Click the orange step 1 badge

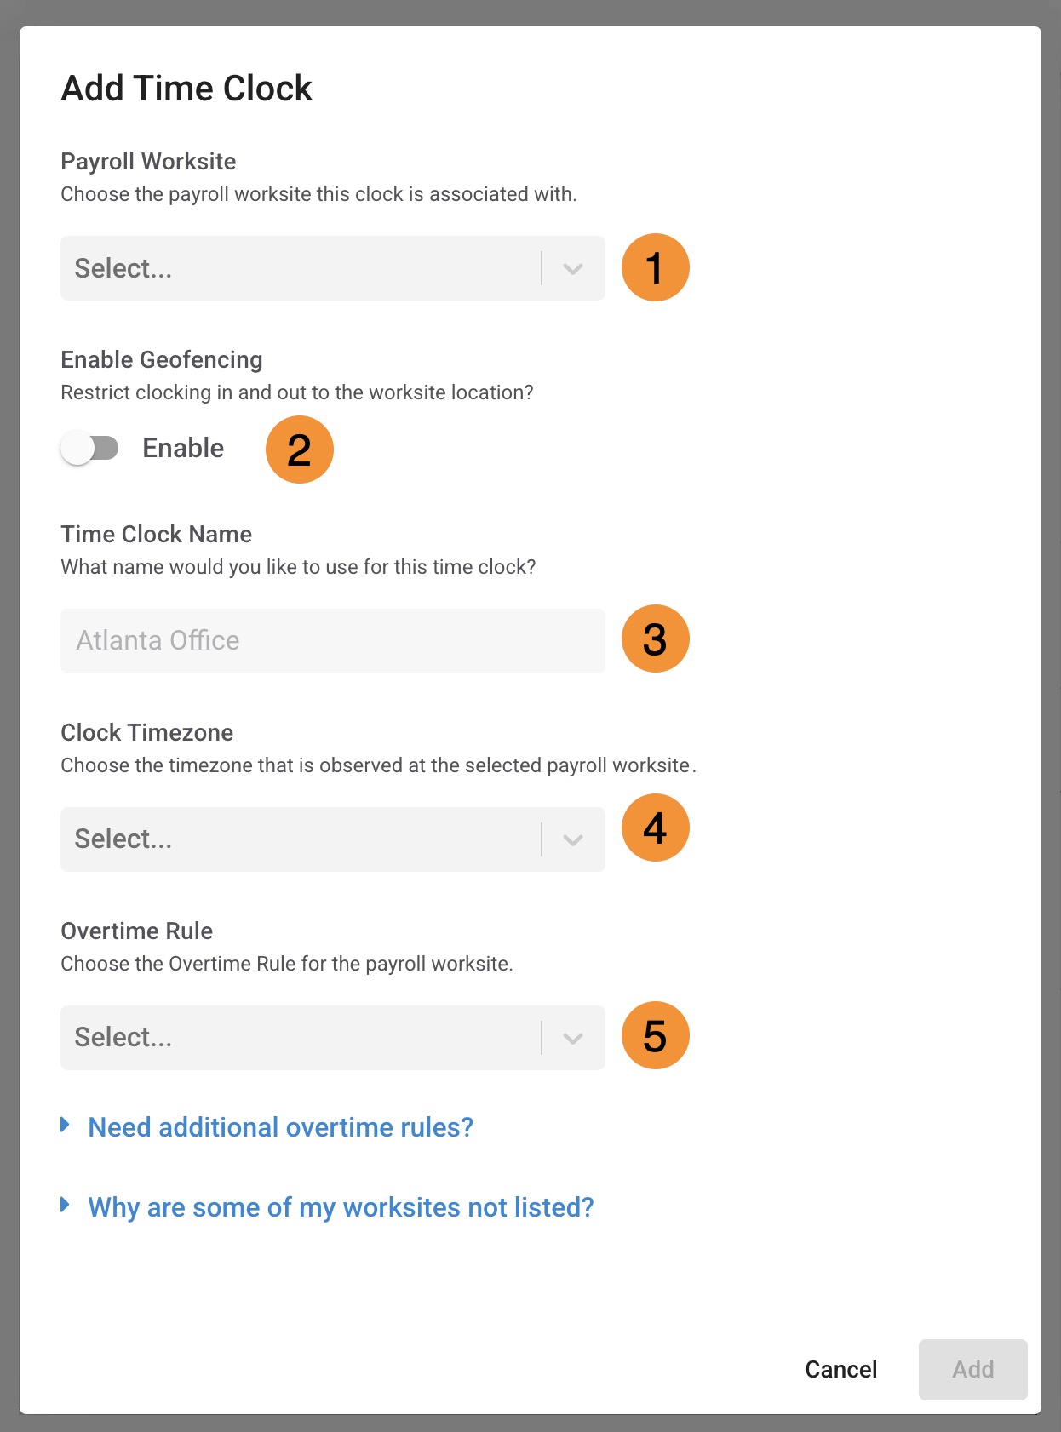(655, 267)
